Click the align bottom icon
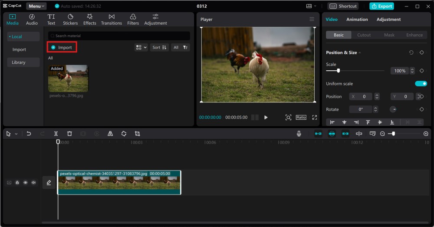The width and height of the screenshot is (434, 227). (x=392, y=122)
